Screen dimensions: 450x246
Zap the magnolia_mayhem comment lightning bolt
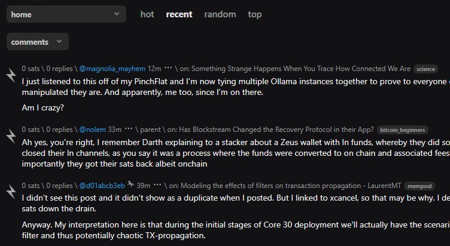[x=11, y=75]
